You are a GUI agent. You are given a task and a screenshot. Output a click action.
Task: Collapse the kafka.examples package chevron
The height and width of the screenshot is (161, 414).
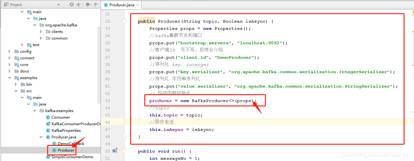35,111
